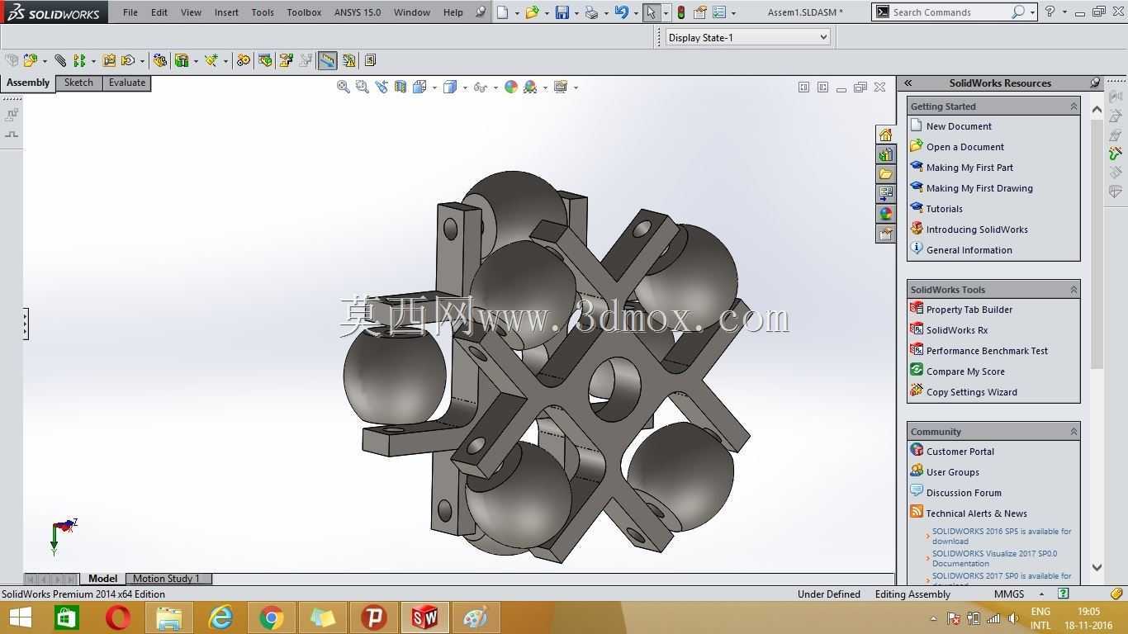Switch to the Motion Study 1 tab
This screenshot has height=634, width=1128.
tap(166, 579)
